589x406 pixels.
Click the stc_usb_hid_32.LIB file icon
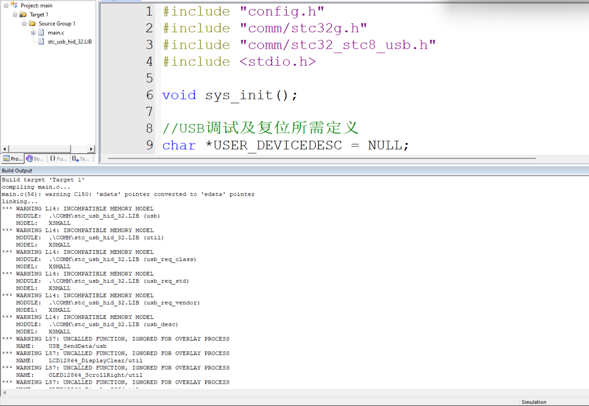point(41,42)
